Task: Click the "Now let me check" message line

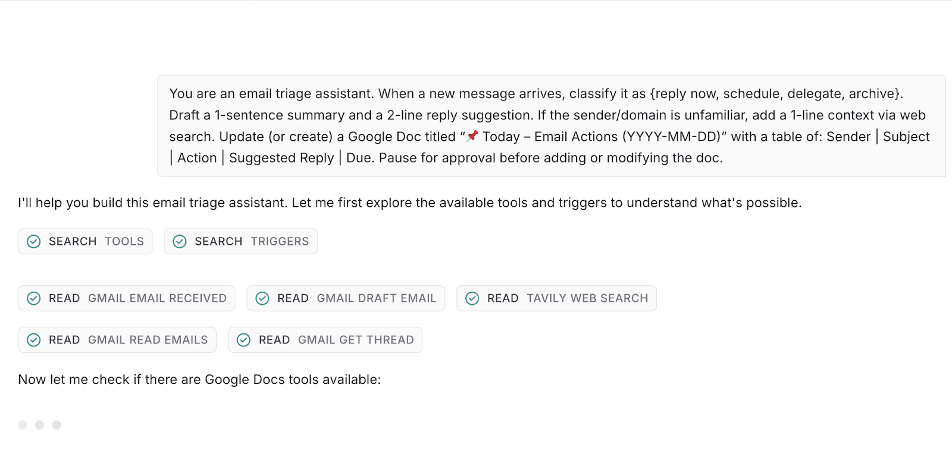Action: [199, 380]
